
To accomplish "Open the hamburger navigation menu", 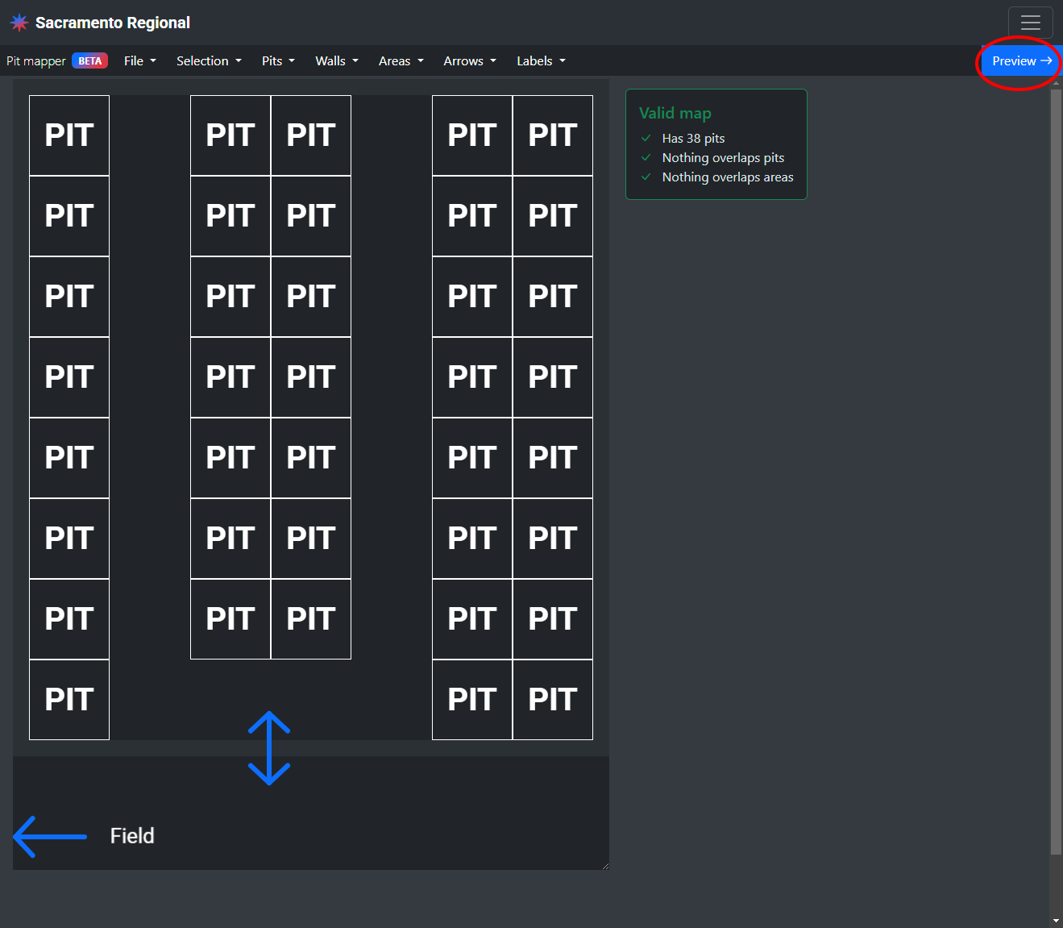I will click(1030, 23).
